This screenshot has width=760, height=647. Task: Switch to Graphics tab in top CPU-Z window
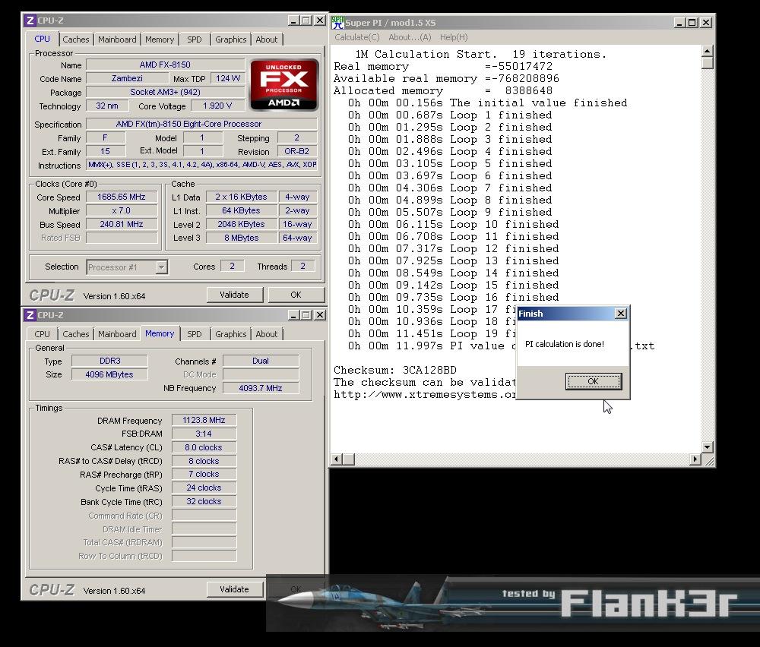(231, 39)
